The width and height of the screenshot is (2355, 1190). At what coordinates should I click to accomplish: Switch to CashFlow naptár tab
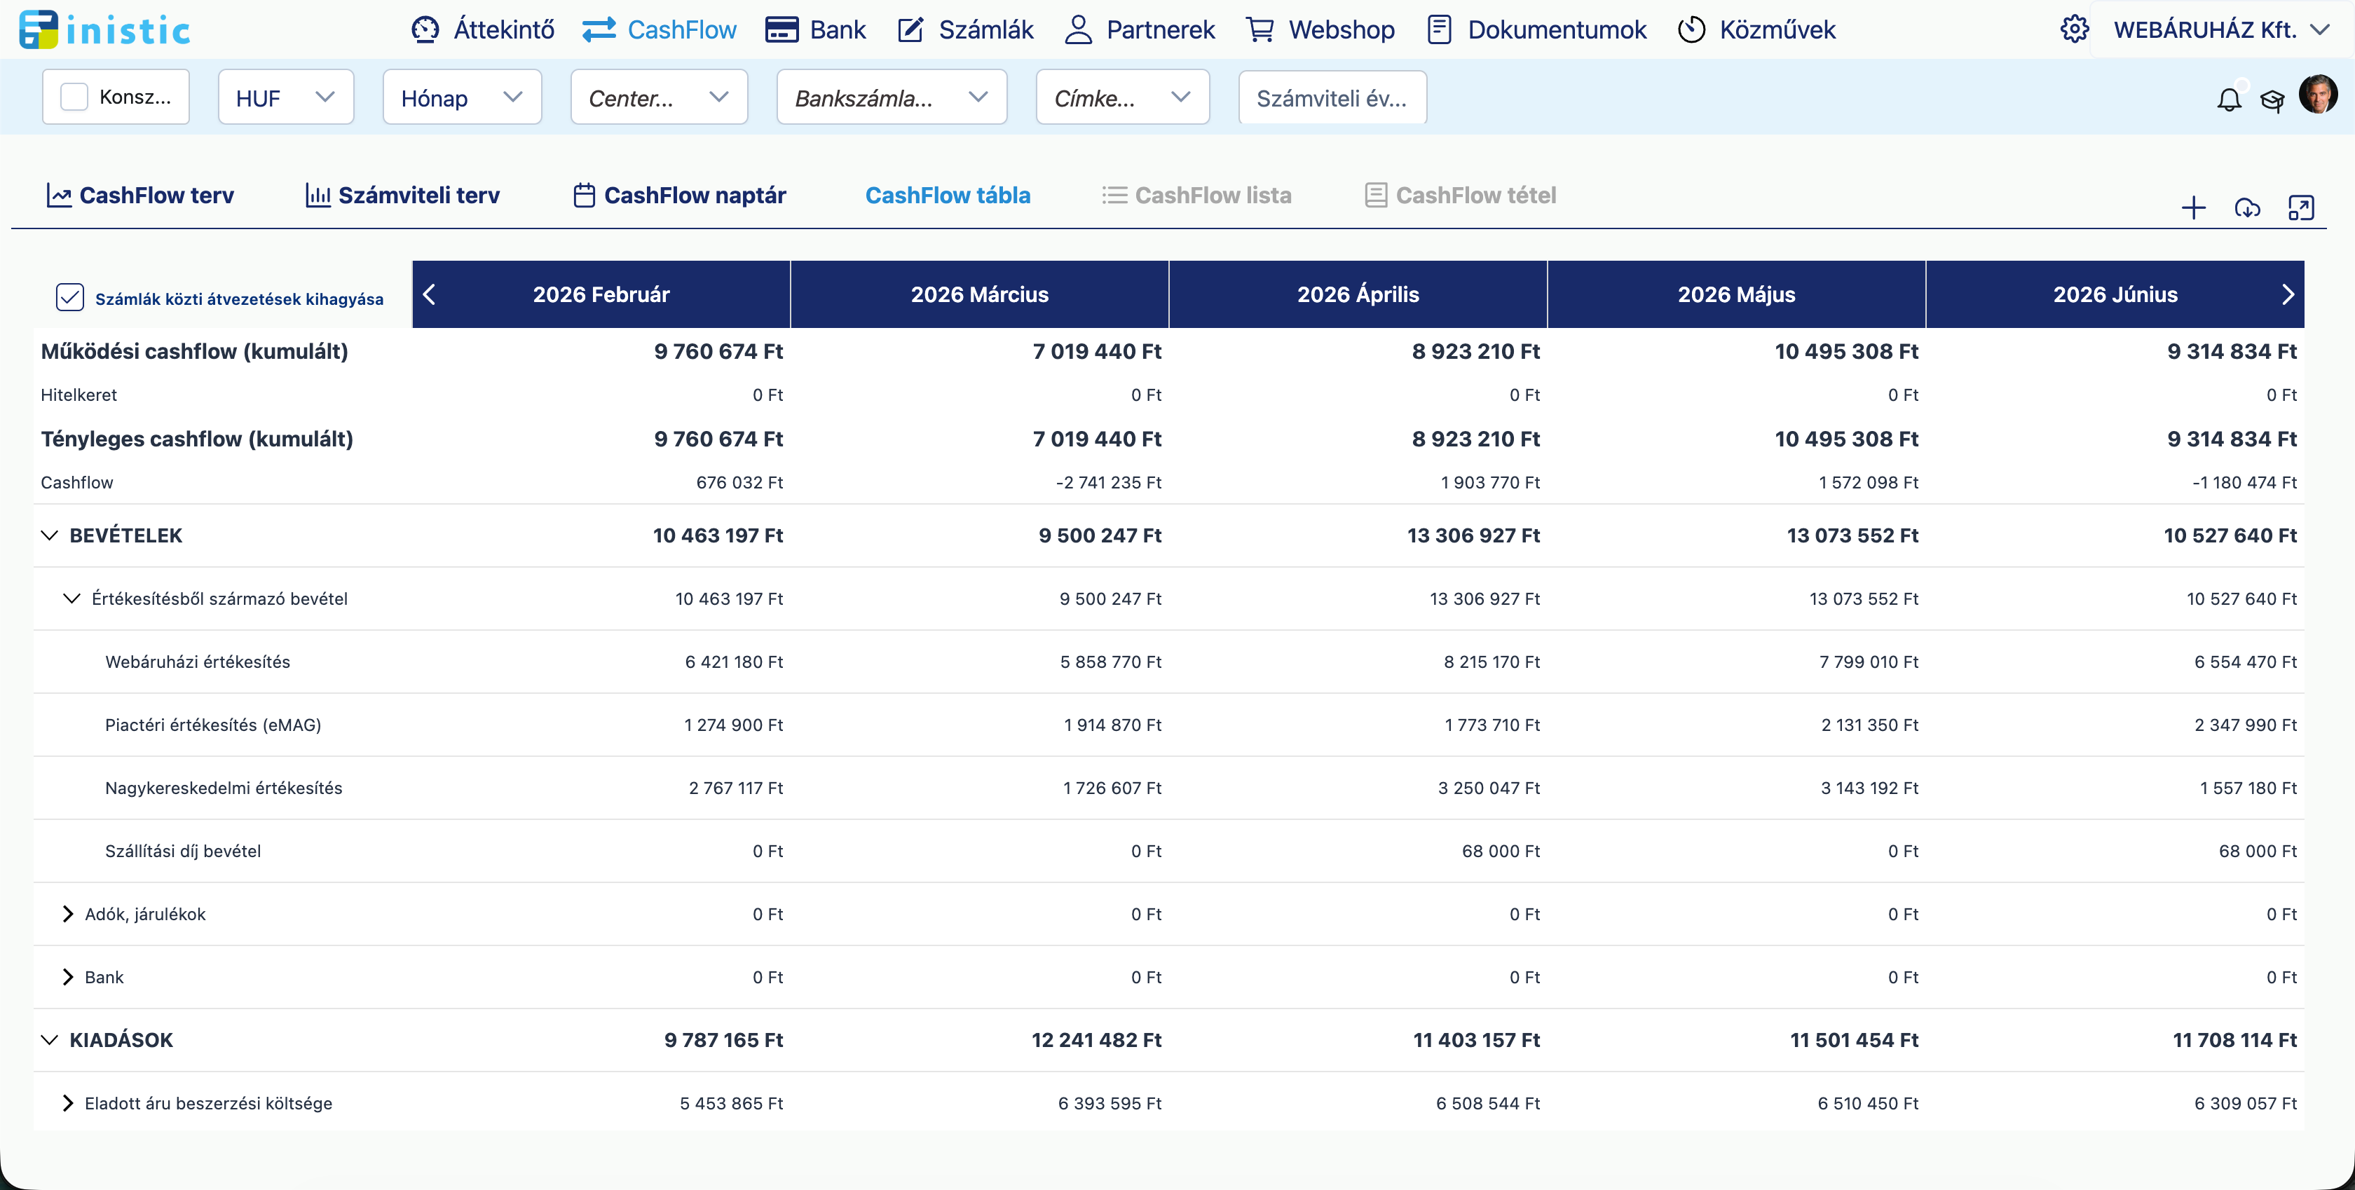[679, 196]
